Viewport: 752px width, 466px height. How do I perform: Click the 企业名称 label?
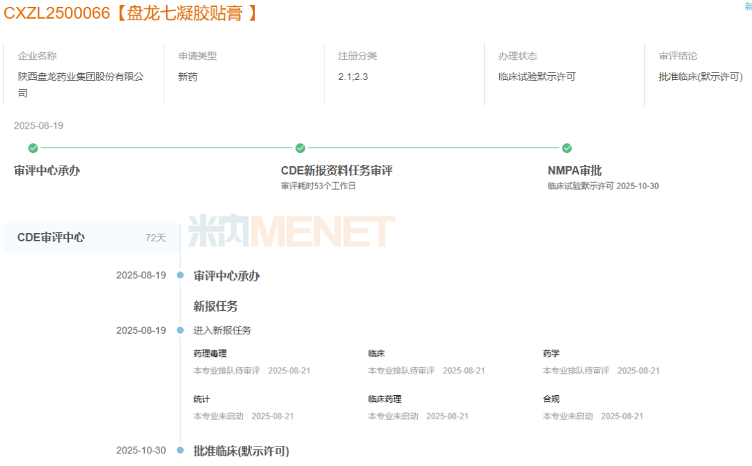(x=38, y=56)
